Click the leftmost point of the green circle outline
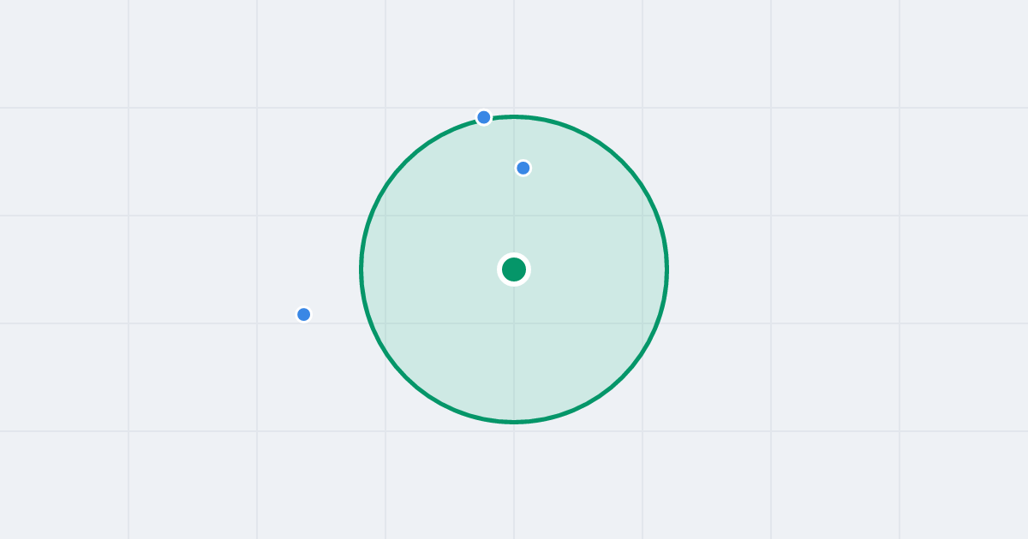This screenshot has width=1028, height=539. click(362, 269)
